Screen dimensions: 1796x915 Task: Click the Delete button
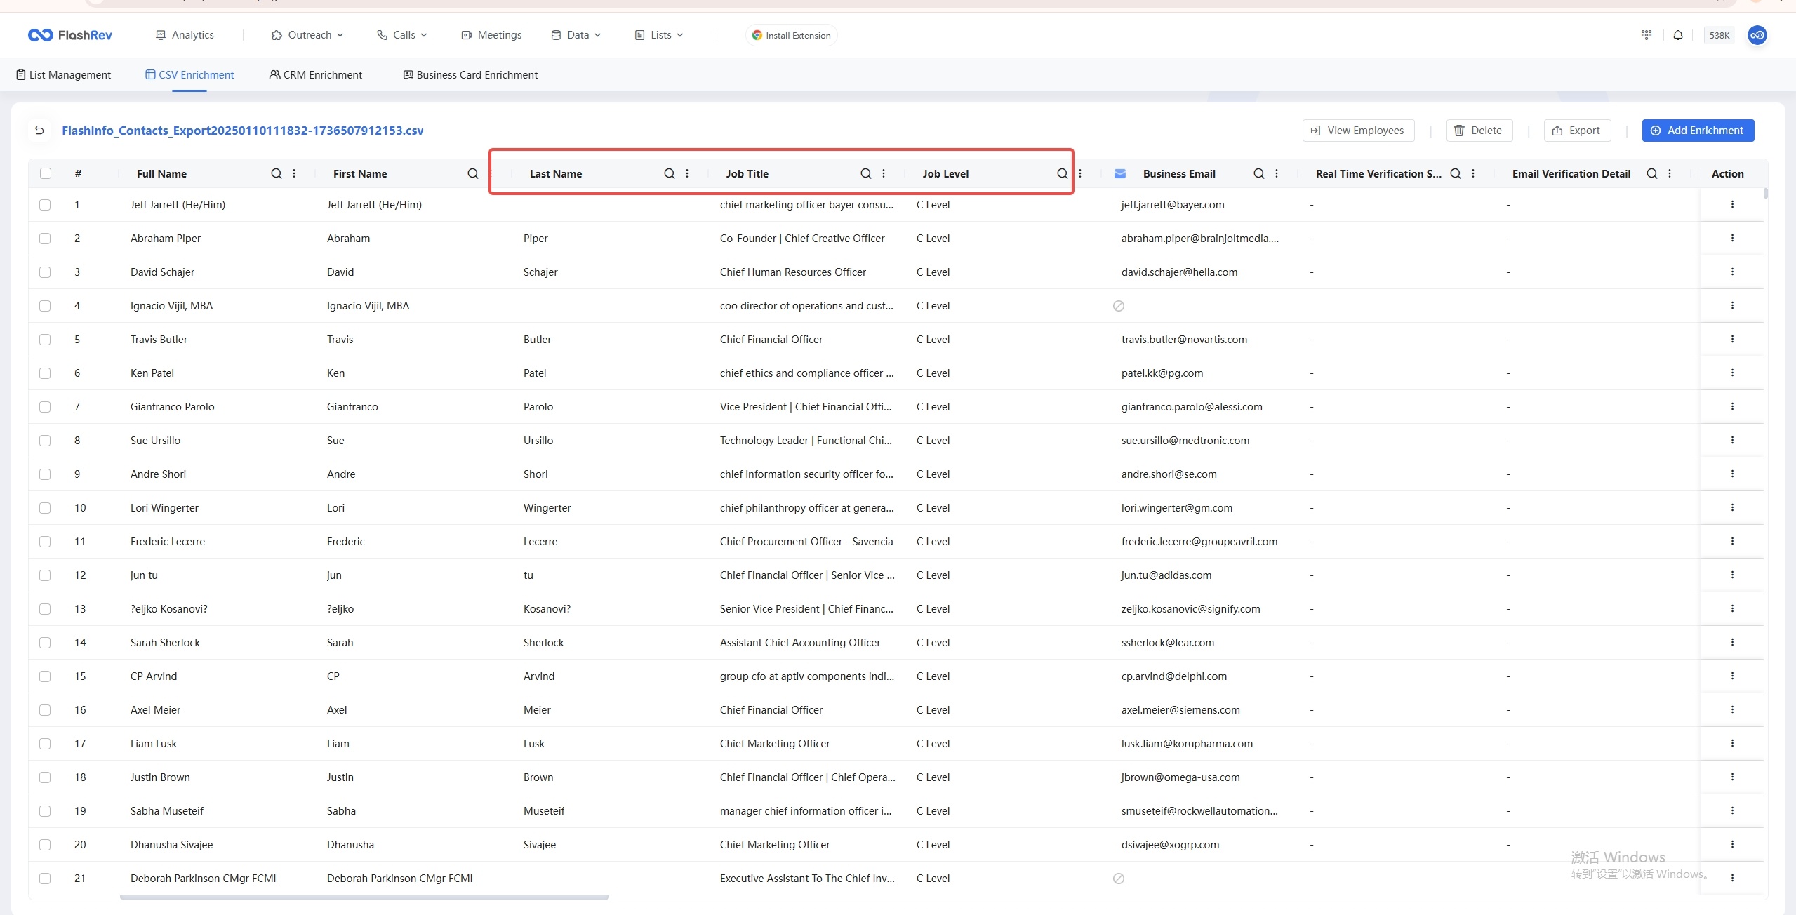click(1479, 131)
